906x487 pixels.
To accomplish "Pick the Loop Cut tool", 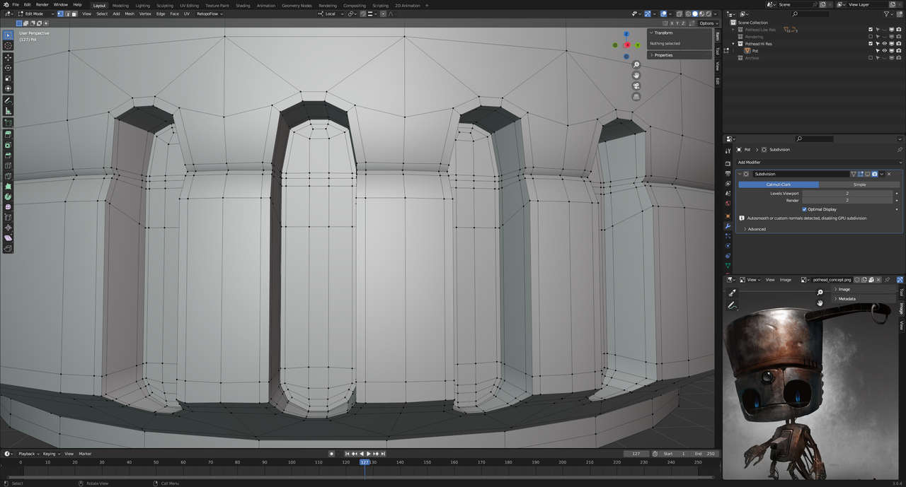I will point(8,165).
